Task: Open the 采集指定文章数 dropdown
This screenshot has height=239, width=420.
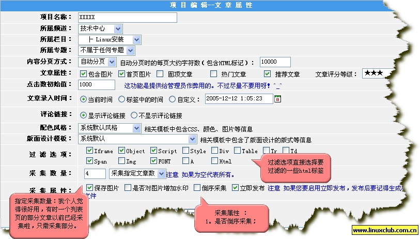Action: tap(137, 174)
